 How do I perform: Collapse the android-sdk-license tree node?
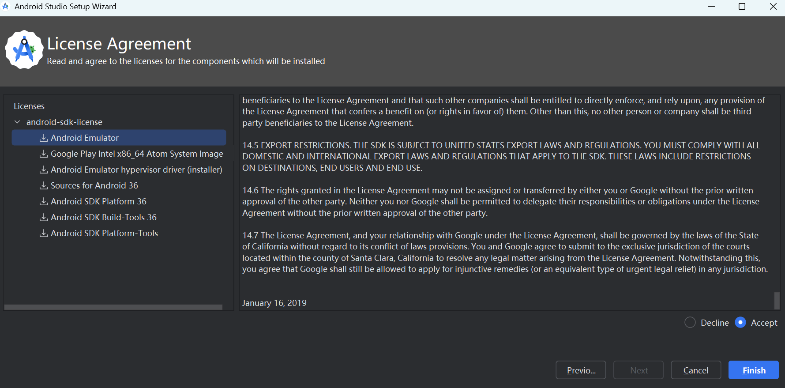pyautogui.click(x=17, y=122)
